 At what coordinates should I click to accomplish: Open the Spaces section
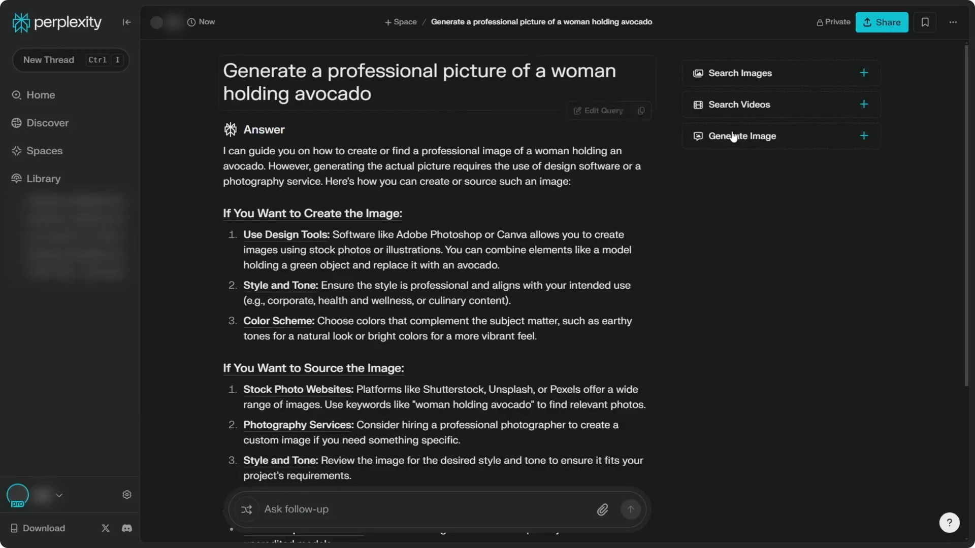click(x=17, y=151)
